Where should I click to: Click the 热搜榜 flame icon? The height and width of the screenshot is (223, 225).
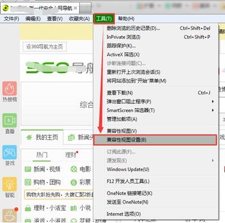tap(10, 89)
